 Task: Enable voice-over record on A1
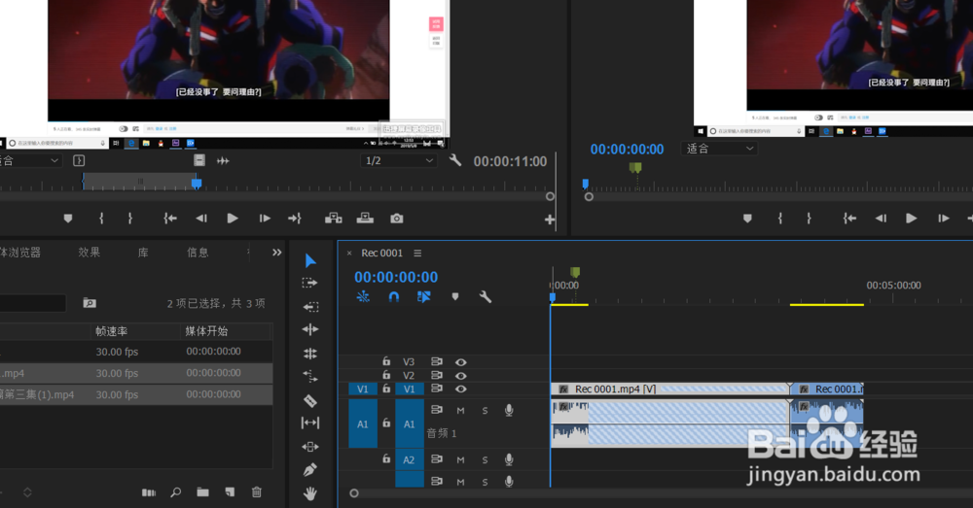tap(509, 410)
